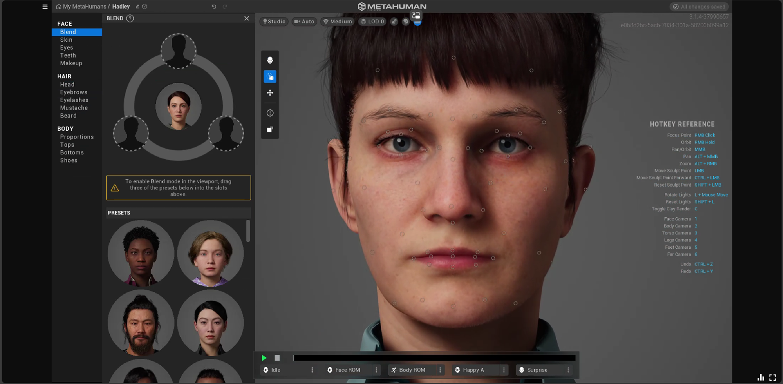
Task: Select the Body ROM animation
Action: [412, 370]
